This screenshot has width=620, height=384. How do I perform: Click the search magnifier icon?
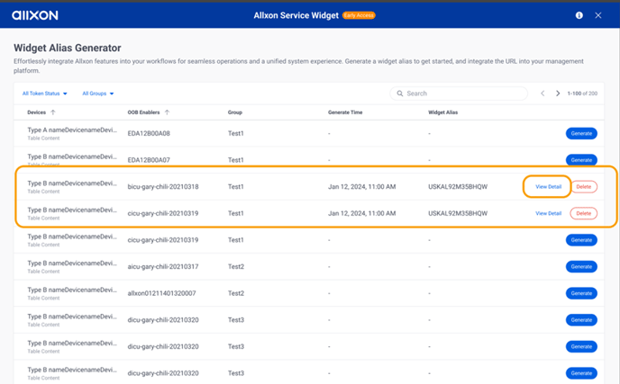pyautogui.click(x=400, y=94)
